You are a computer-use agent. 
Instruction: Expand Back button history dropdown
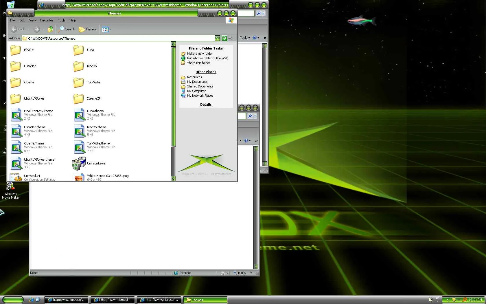coord(29,29)
